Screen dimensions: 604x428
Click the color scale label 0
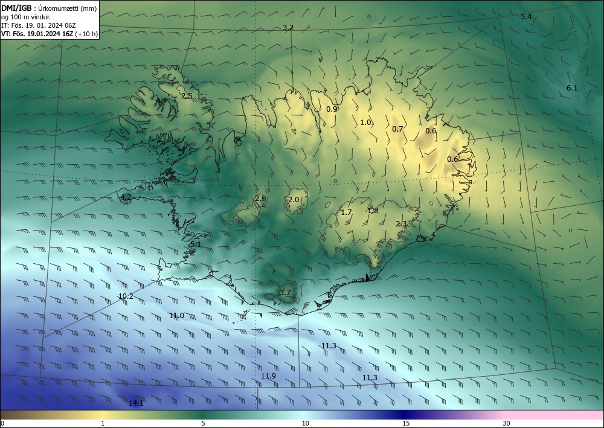click(x=2, y=423)
